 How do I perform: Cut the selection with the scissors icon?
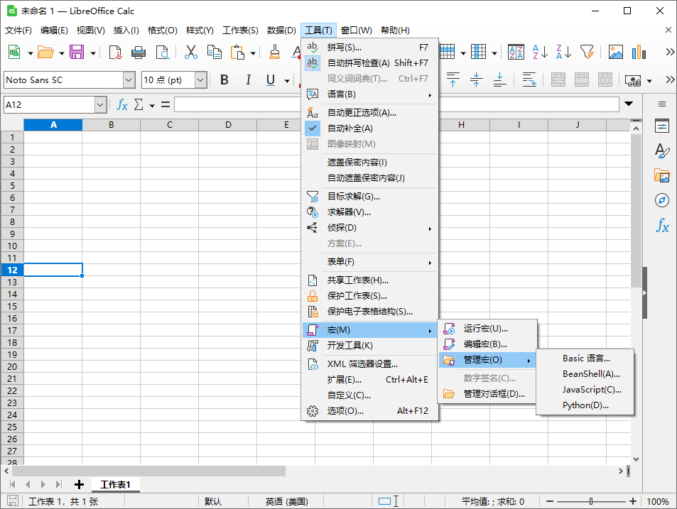[190, 52]
